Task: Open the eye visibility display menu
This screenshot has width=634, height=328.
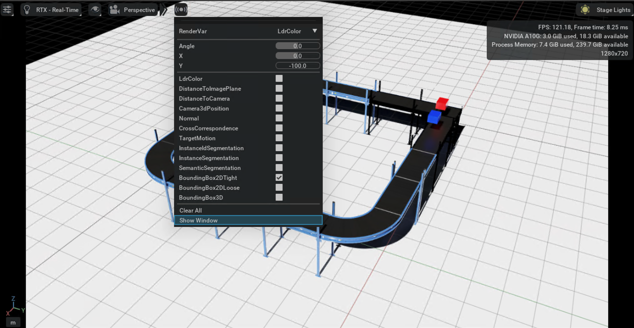Action: click(95, 10)
